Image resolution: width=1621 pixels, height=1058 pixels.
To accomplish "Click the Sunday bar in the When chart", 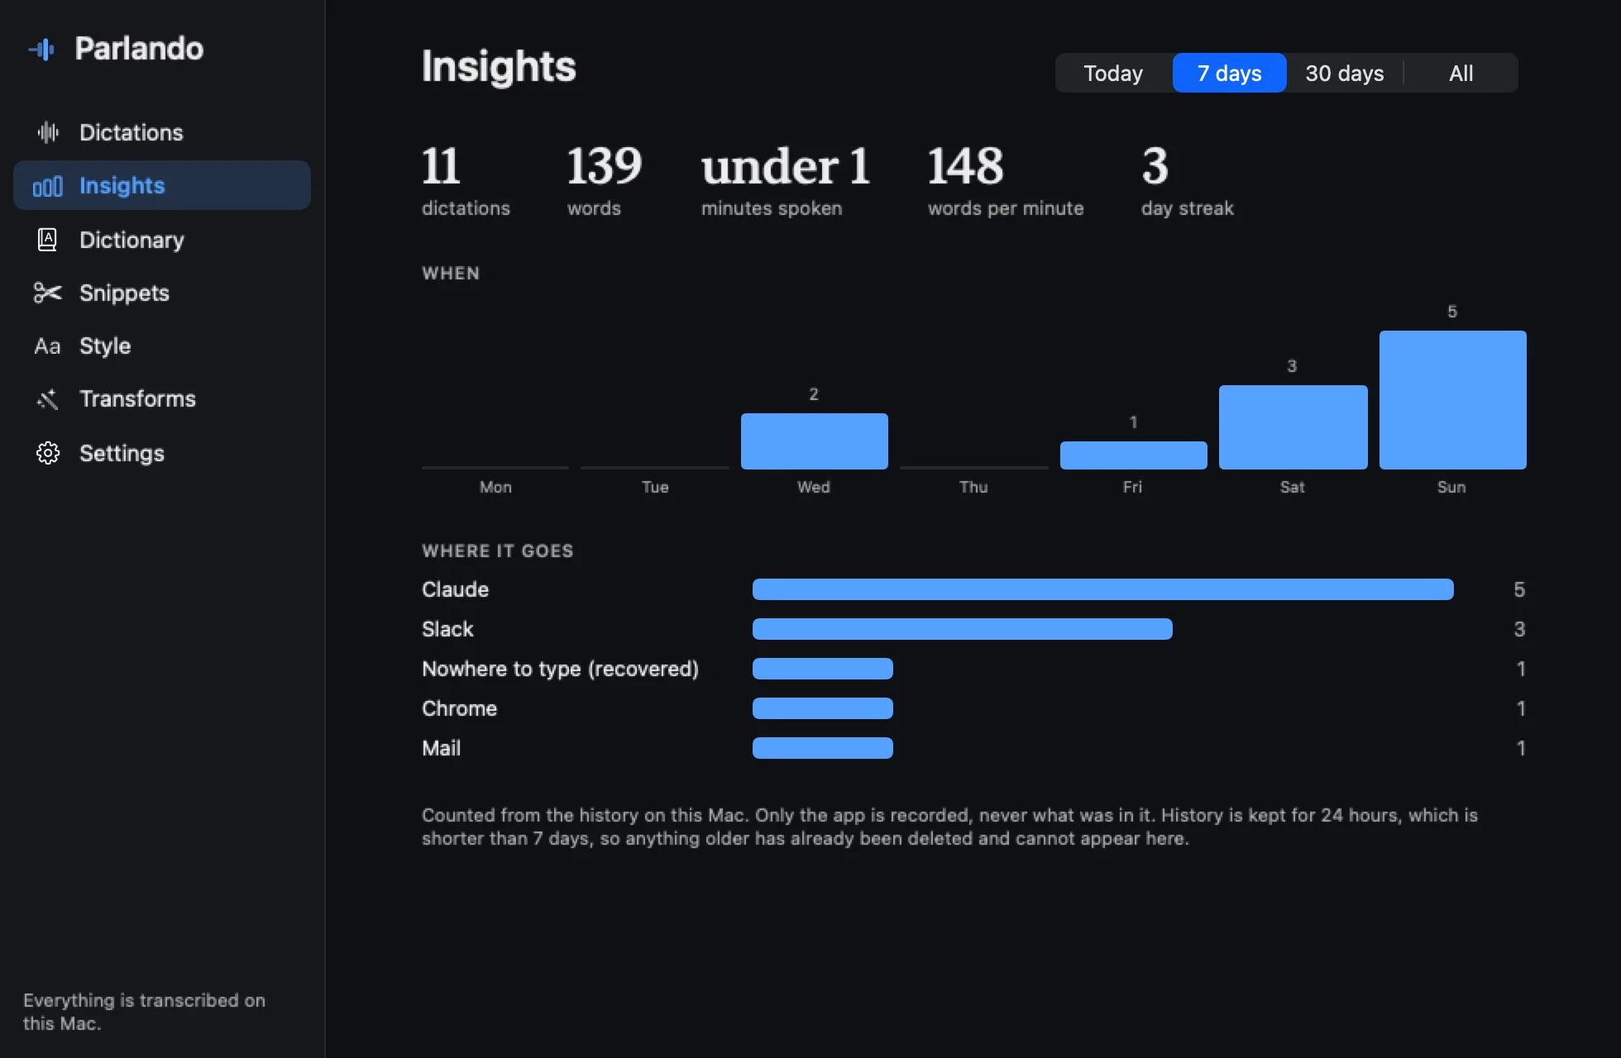I will click(x=1453, y=400).
